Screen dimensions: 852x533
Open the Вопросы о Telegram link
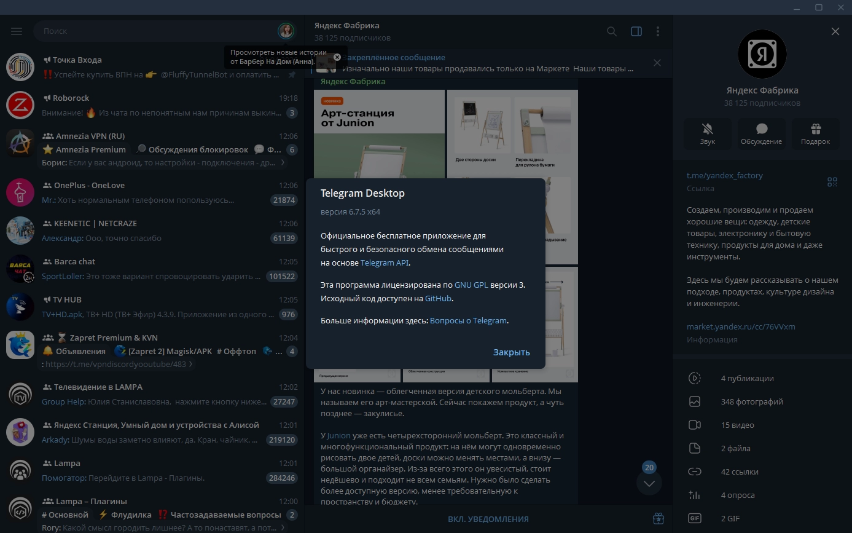coord(469,320)
